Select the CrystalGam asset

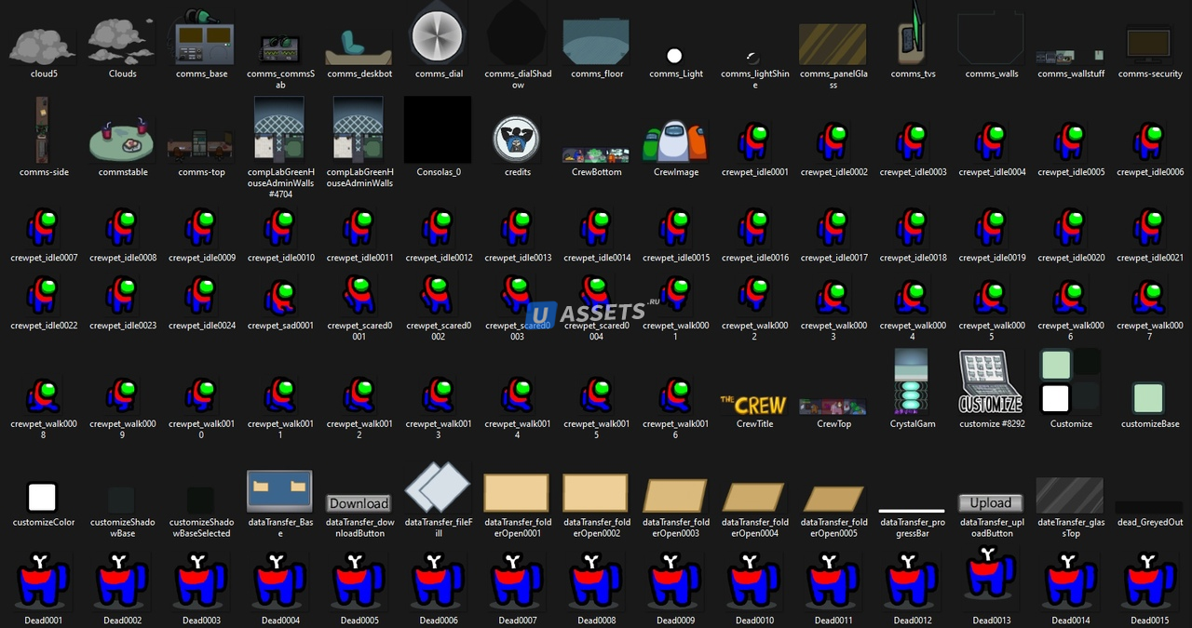click(x=912, y=381)
